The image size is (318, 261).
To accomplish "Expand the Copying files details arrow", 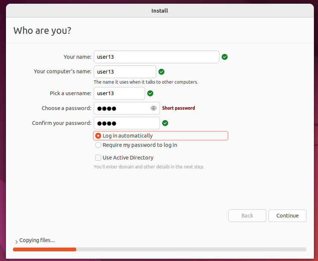I will click(x=16, y=242).
